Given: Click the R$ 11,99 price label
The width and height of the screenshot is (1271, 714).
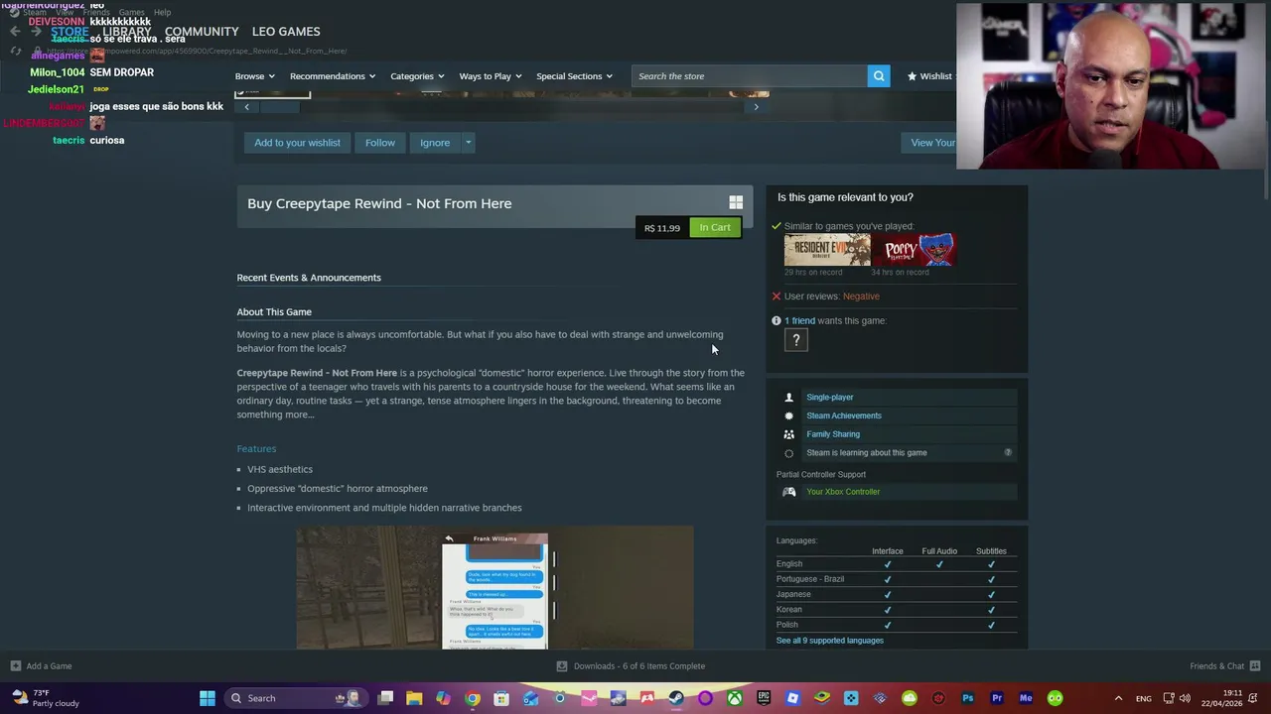Looking at the screenshot, I should (x=662, y=228).
